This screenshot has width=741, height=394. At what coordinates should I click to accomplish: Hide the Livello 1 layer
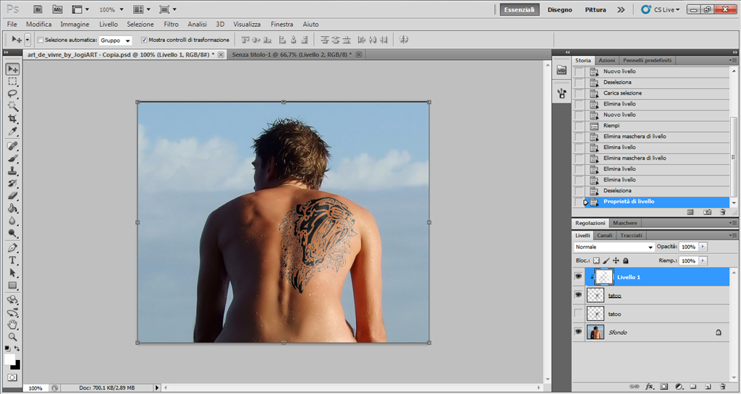[578, 277]
